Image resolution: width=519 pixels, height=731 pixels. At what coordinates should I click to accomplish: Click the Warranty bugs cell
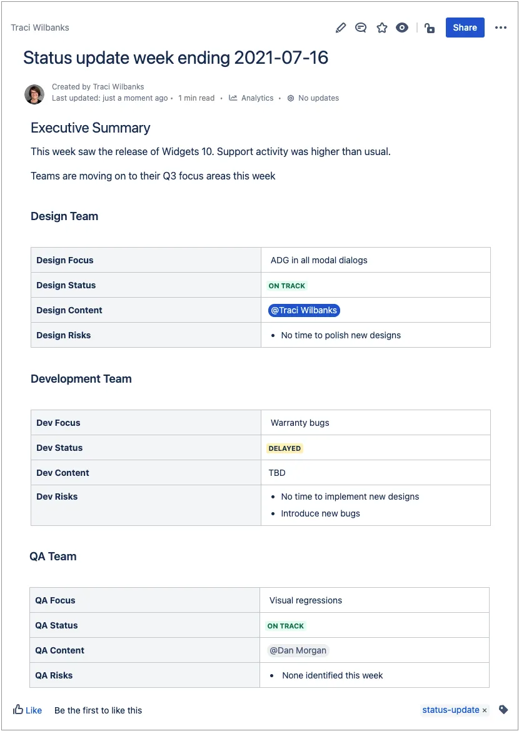pos(376,423)
